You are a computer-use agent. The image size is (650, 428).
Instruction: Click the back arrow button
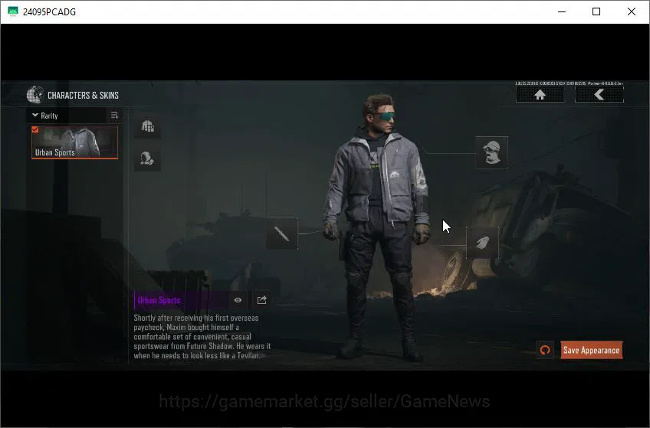click(599, 95)
